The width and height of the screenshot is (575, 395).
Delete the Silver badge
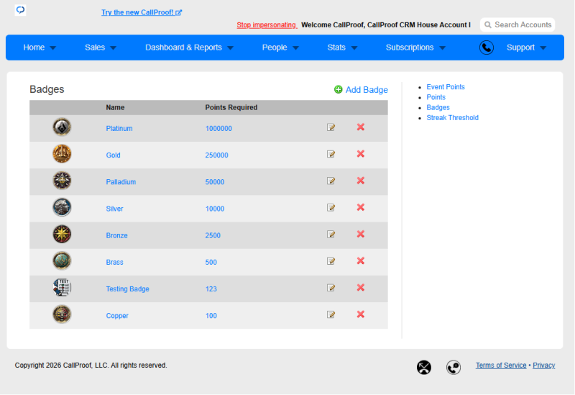pyautogui.click(x=361, y=207)
